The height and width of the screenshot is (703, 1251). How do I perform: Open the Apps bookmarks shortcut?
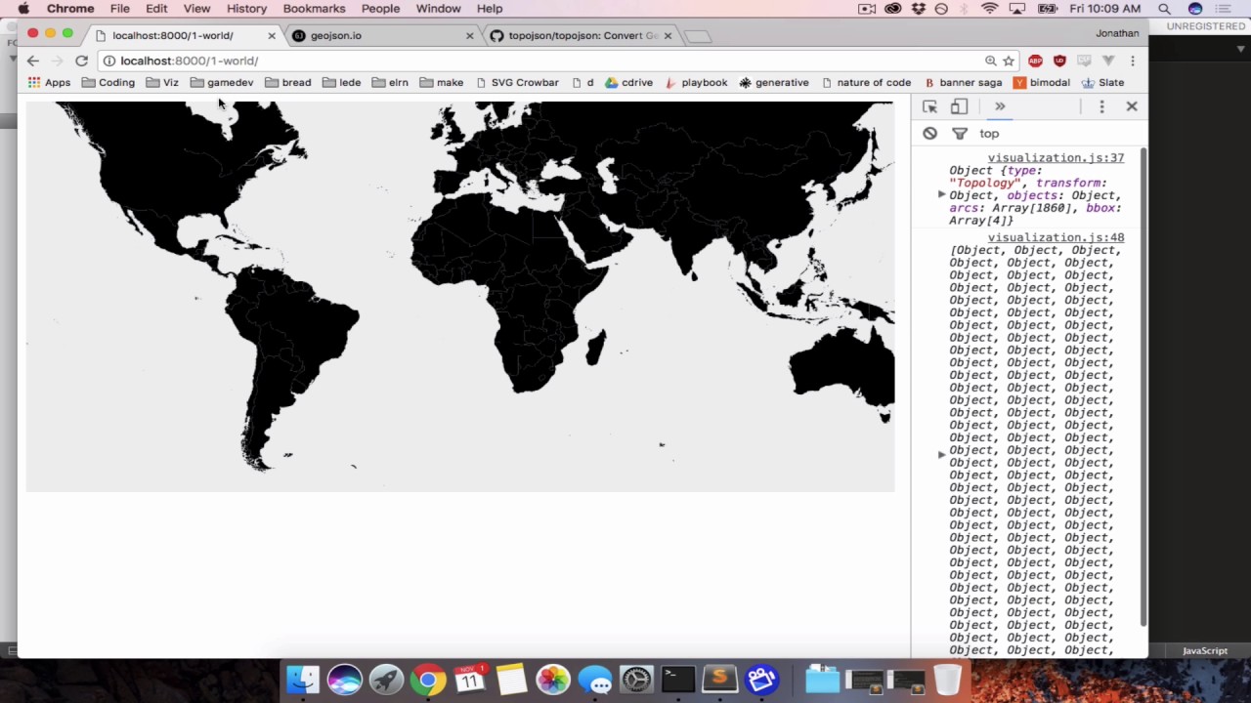tap(49, 83)
